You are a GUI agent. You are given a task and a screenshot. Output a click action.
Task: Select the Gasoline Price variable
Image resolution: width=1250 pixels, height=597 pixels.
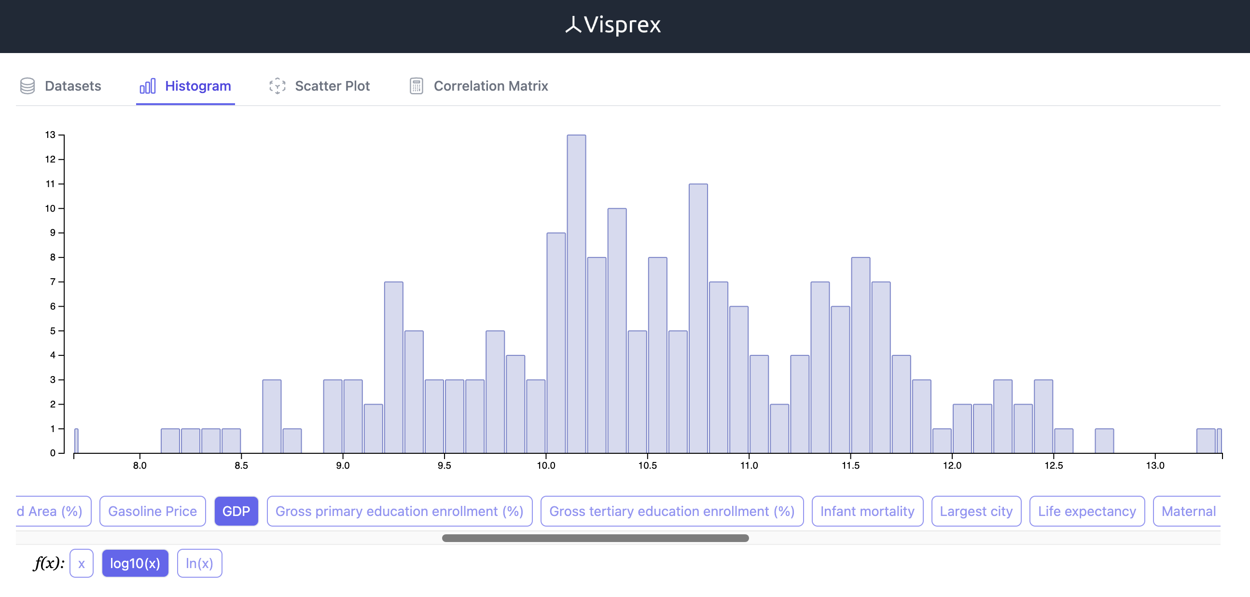(153, 511)
